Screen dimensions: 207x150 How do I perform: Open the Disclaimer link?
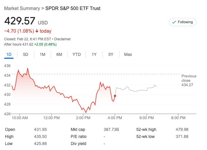pyautogui.click(x=63, y=39)
